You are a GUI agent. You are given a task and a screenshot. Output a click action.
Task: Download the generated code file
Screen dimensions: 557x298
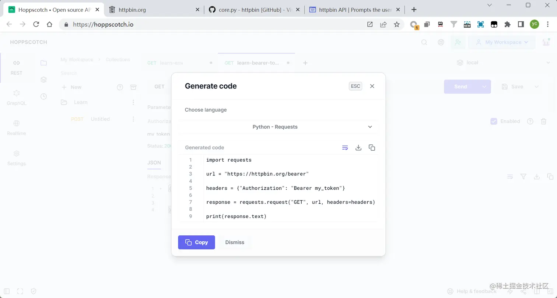[358, 148]
